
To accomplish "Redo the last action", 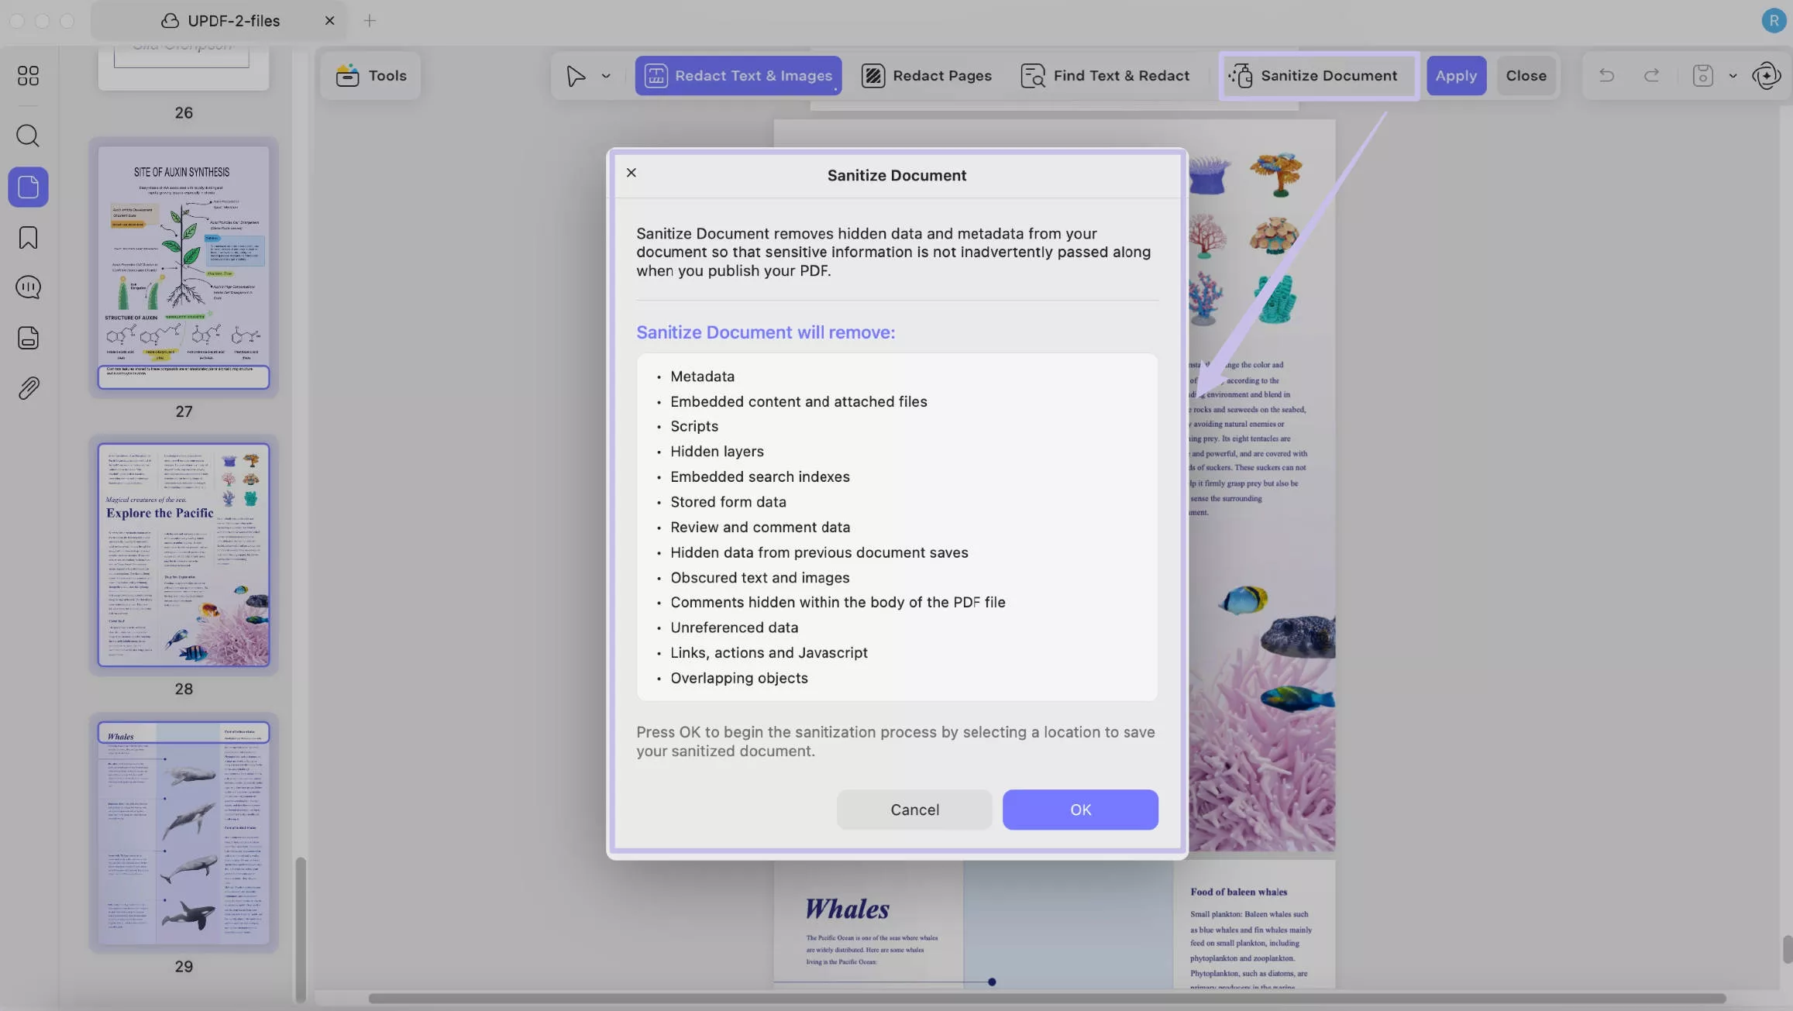I will click(x=1651, y=75).
